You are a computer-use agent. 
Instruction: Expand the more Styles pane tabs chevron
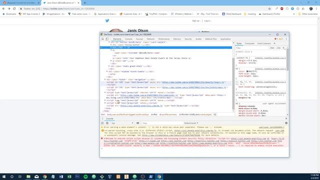pos(274,43)
